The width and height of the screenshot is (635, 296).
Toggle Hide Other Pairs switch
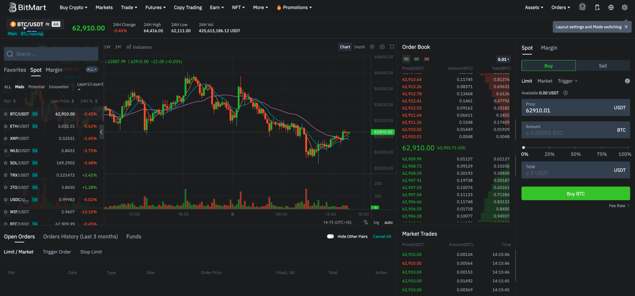tap(330, 236)
